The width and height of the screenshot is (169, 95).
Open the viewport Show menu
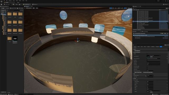click(37, 8)
